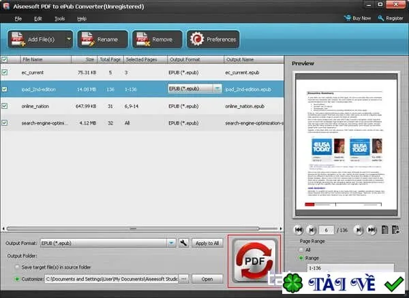Start conversion with the big PDF button

[254, 261]
